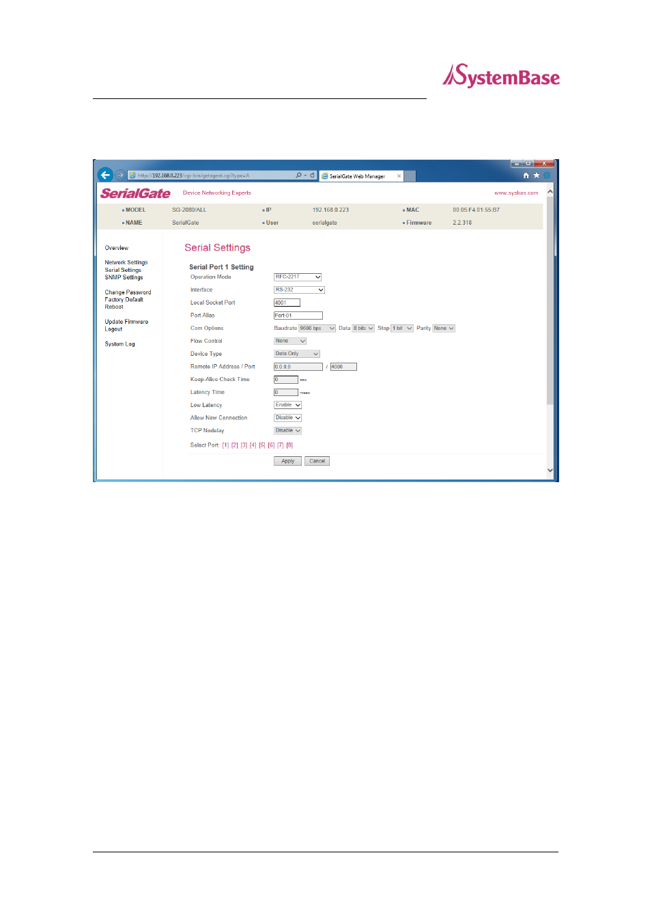Open the Baudrate 9600 bps dropdown
This screenshot has height=922, width=652.
(317, 329)
